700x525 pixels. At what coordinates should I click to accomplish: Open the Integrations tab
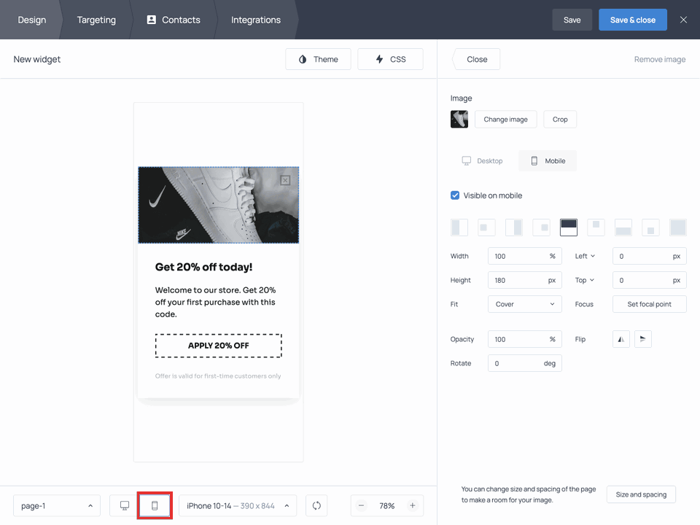pyautogui.click(x=255, y=20)
